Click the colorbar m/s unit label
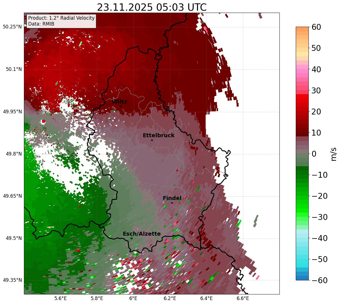 334,154
